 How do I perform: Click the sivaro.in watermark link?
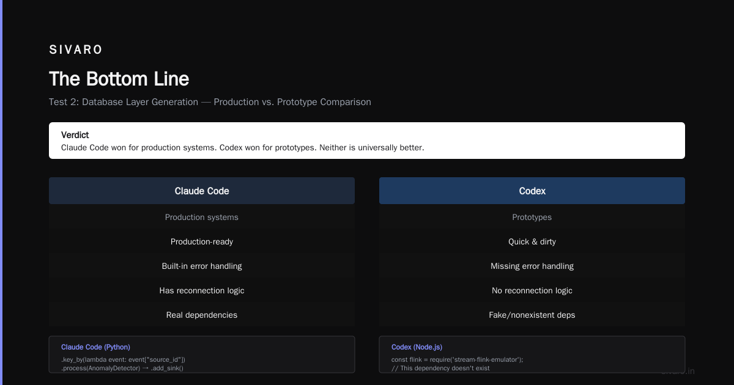pos(678,371)
